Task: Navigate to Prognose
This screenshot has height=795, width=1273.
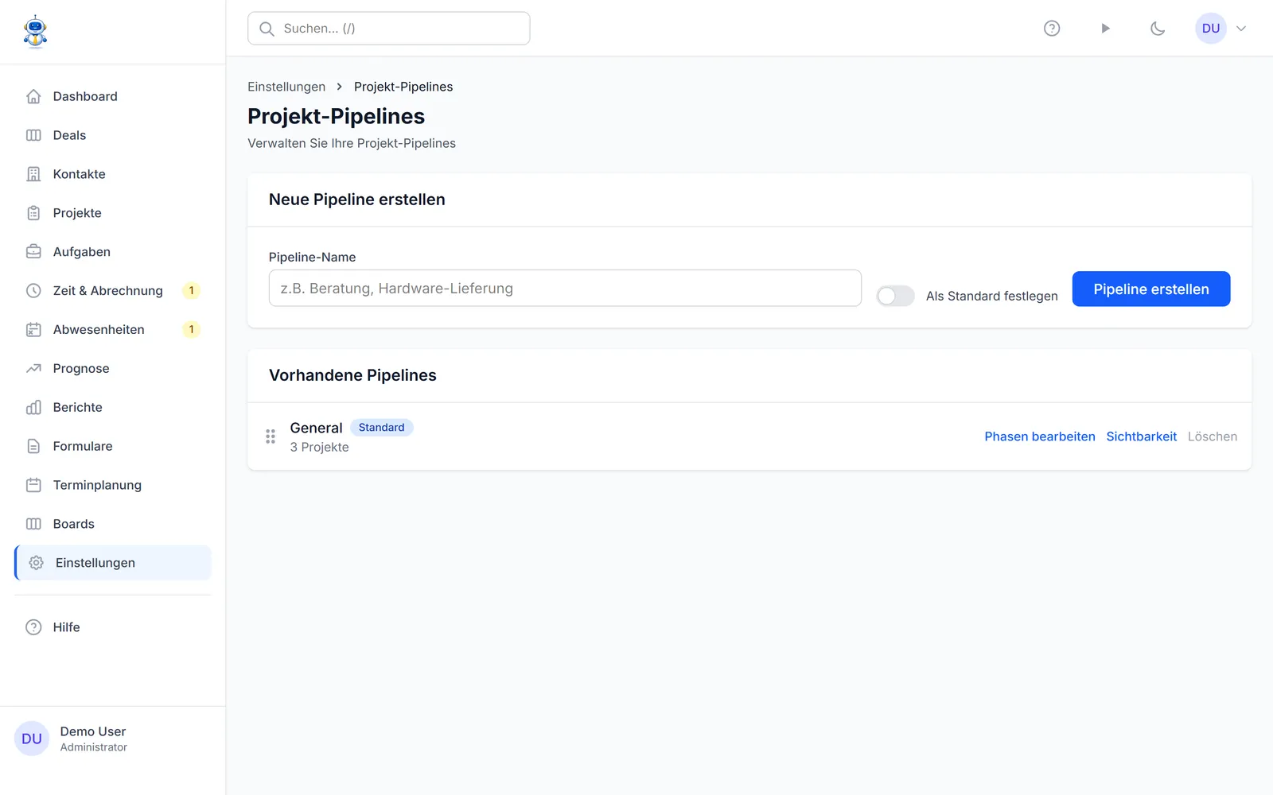Action: coord(113,369)
